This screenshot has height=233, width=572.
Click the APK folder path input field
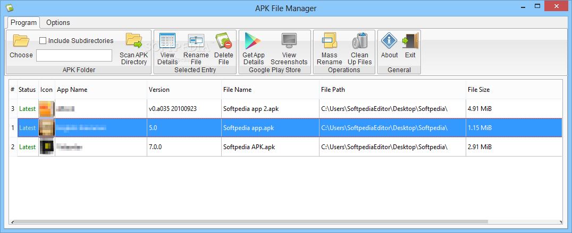click(74, 55)
